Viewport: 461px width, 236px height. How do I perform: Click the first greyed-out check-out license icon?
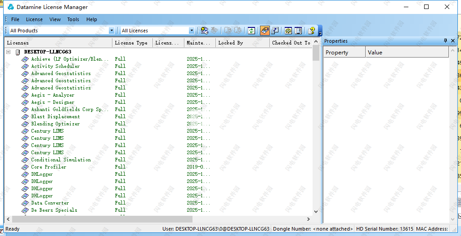pos(228,30)
